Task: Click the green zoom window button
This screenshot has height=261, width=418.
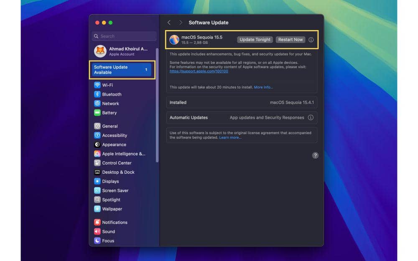Action: click(110, 23)
